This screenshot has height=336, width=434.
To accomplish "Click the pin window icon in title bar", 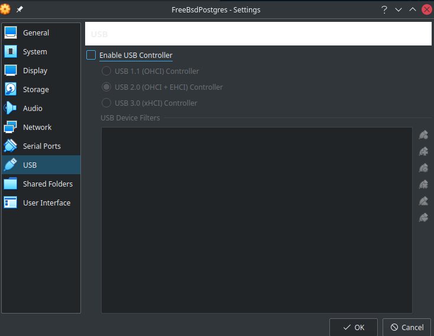I will pyautogui.click(x=20, y=9).
